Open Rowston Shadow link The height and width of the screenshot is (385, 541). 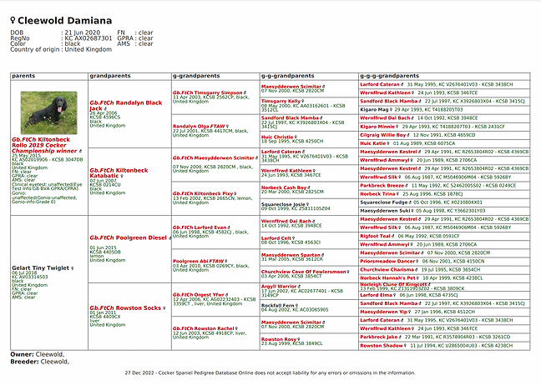(382, 346)
